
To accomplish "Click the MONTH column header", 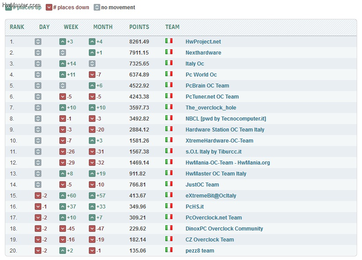I will click(x=103, y=27).
